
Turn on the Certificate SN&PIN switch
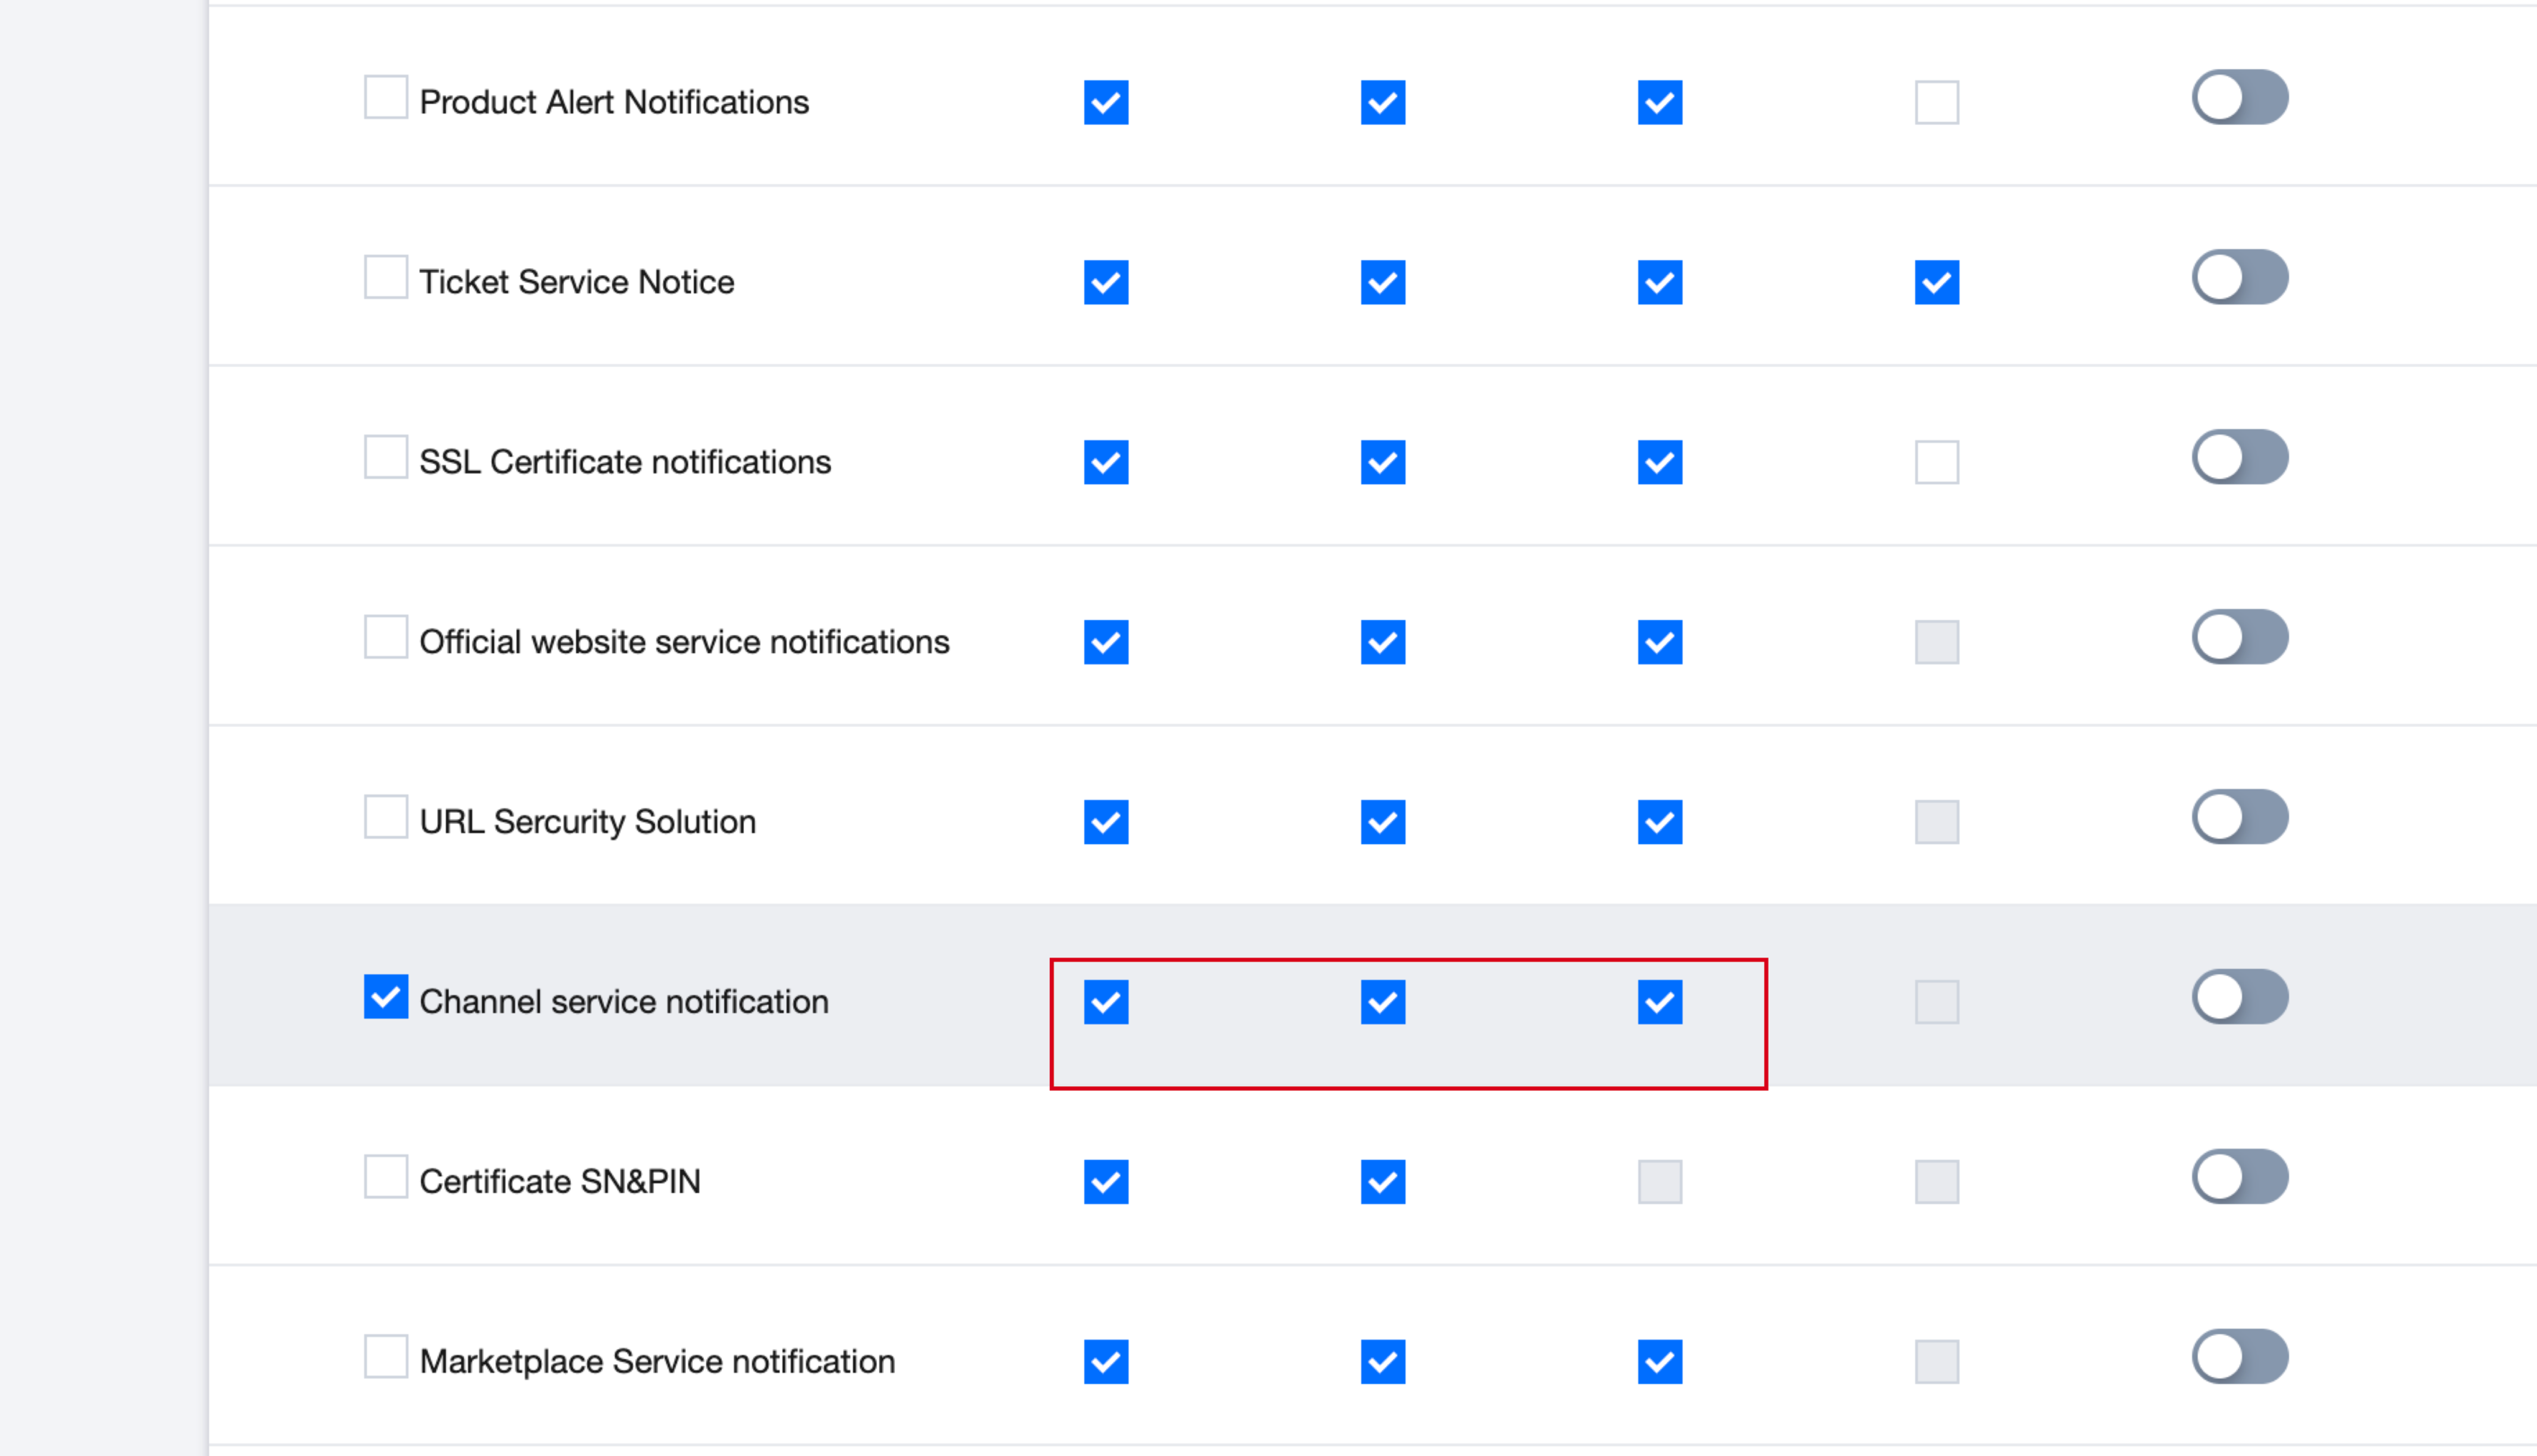tap(2240, 1177)
